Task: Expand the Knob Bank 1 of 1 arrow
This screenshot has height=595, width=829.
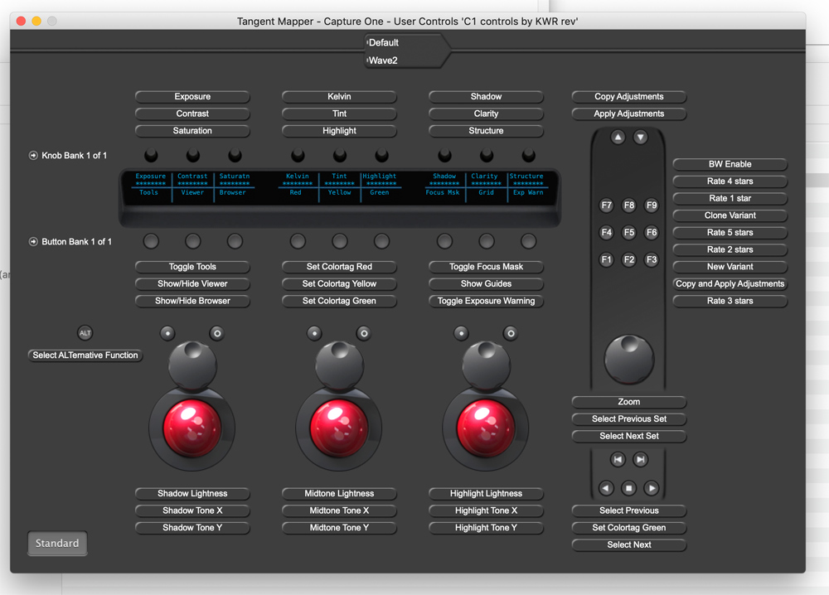Action: tap(33, 156)
